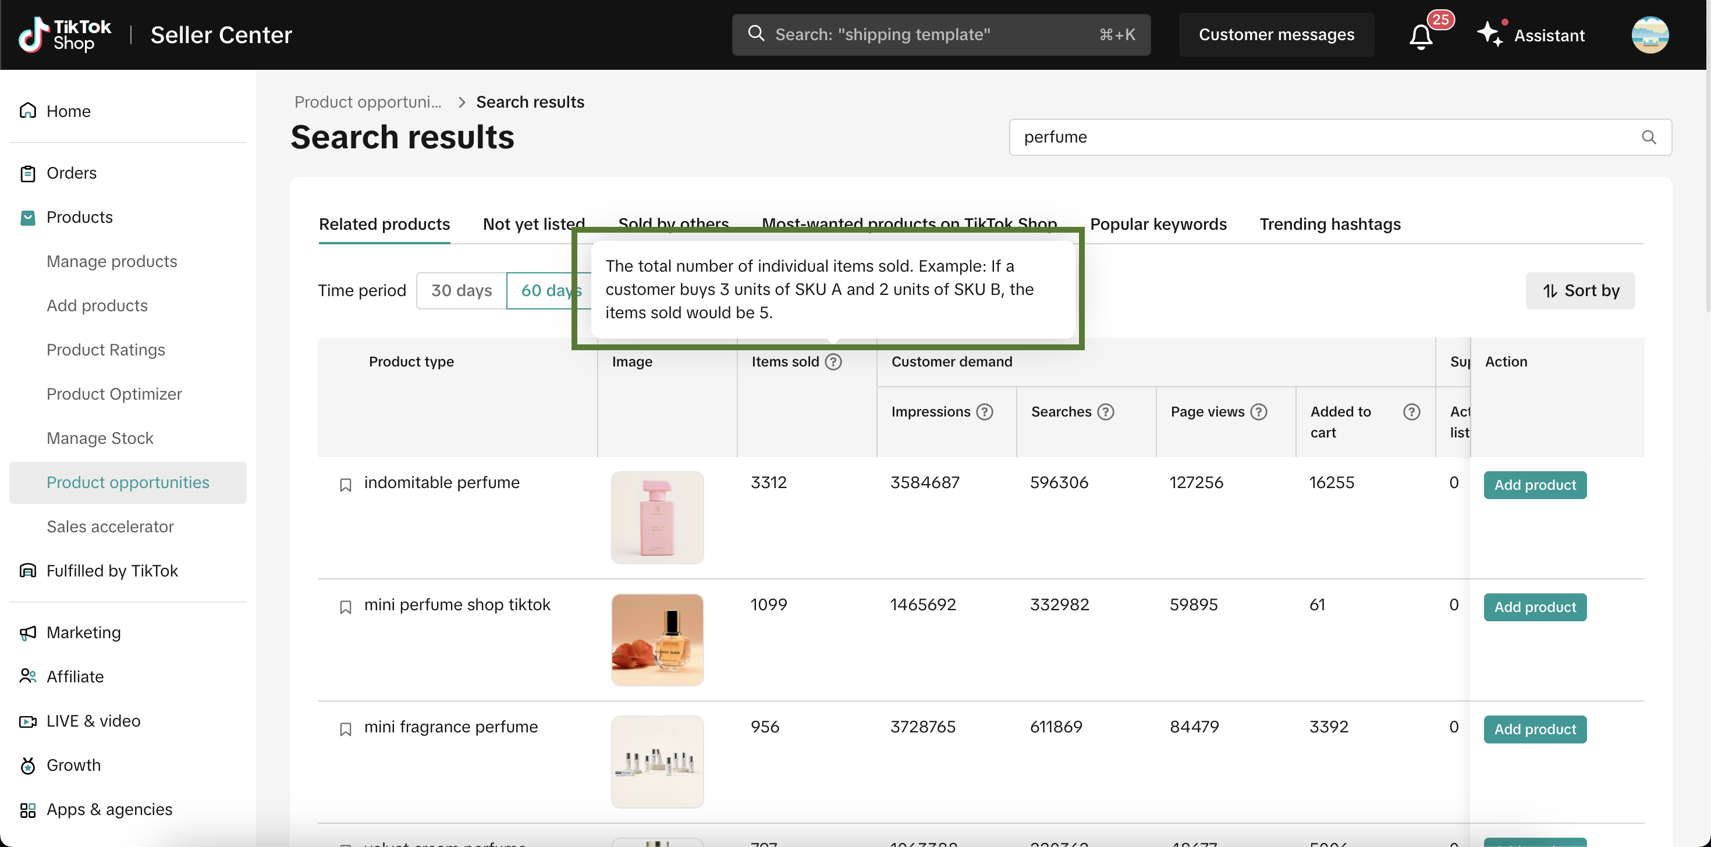The image size is (1711, 847).
Task: Bookmark mini fragrance perfume row
Action: pos(345,729)
